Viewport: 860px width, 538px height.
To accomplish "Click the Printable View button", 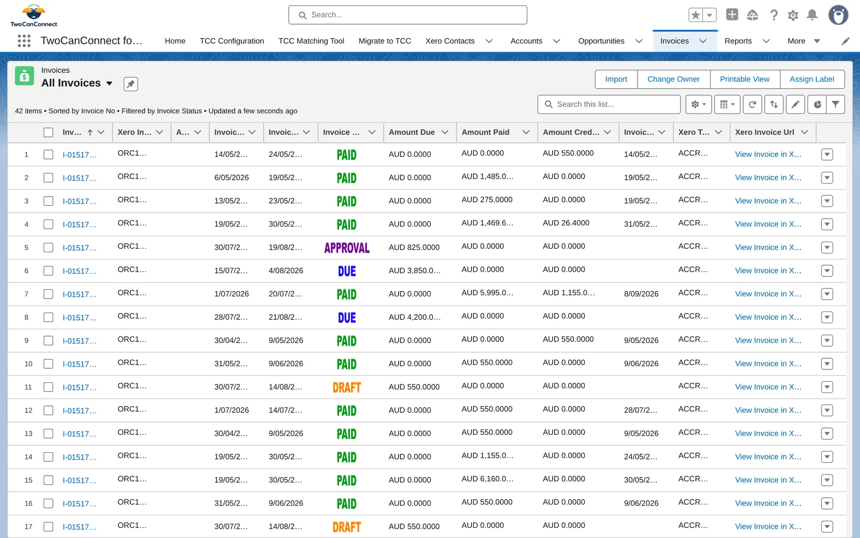I will (x=744, y=79).
